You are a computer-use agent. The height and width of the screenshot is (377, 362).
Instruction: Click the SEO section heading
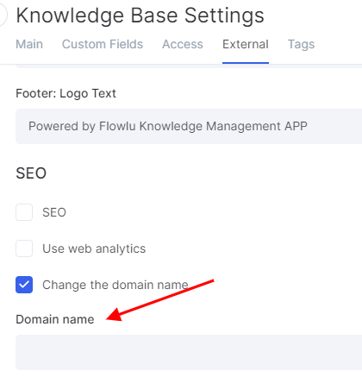click(31, 173)
